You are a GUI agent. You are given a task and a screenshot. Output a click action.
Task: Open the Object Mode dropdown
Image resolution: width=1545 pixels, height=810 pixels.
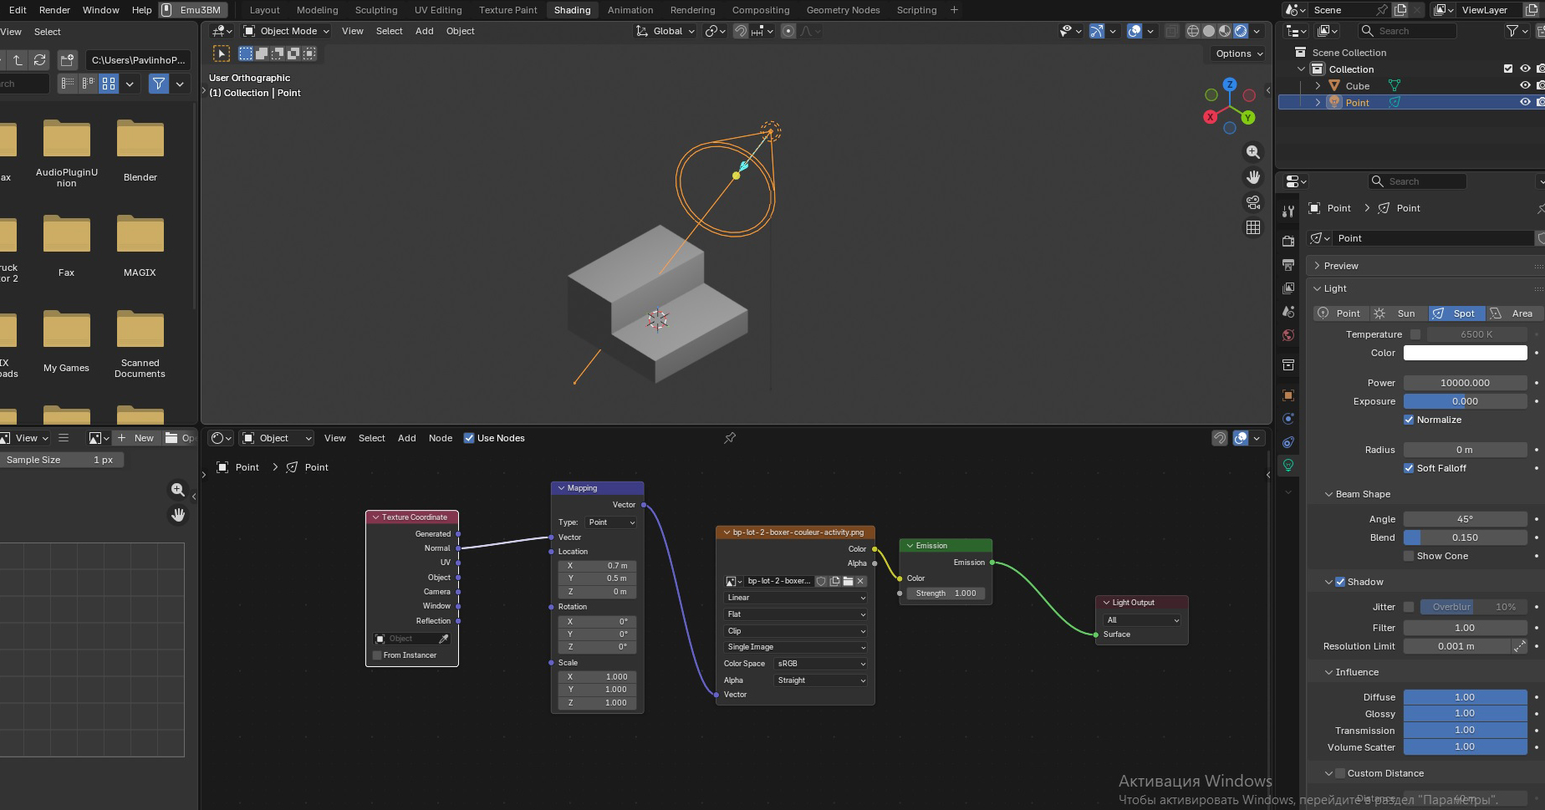click(287, 31)
